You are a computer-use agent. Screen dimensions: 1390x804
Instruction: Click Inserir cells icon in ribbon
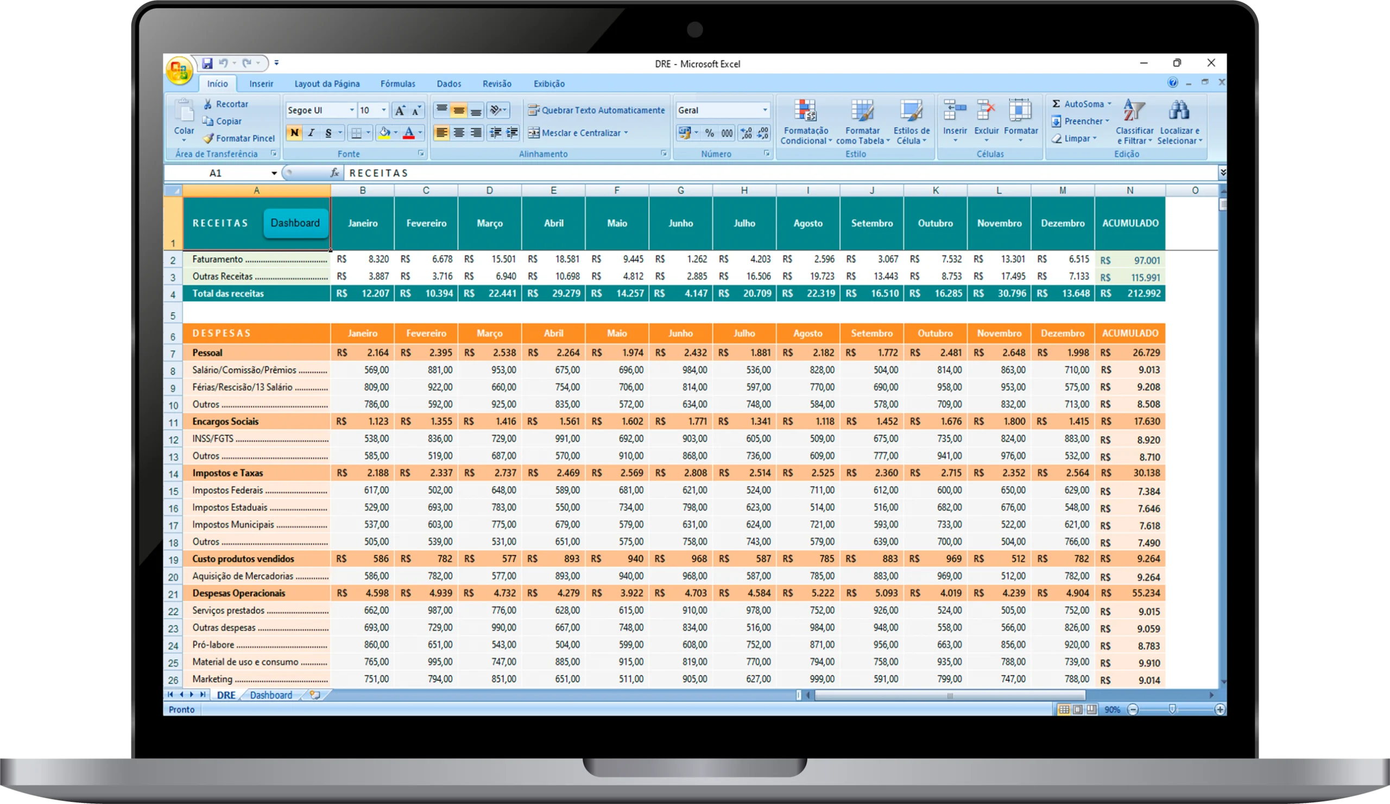tap(954, 111)
